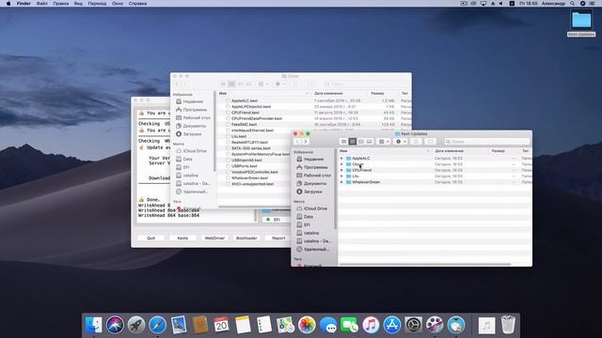Image resolution: width=602 pixels, height=338 pixels.
Task: Open the Переход menu
Action: point(97,4)
